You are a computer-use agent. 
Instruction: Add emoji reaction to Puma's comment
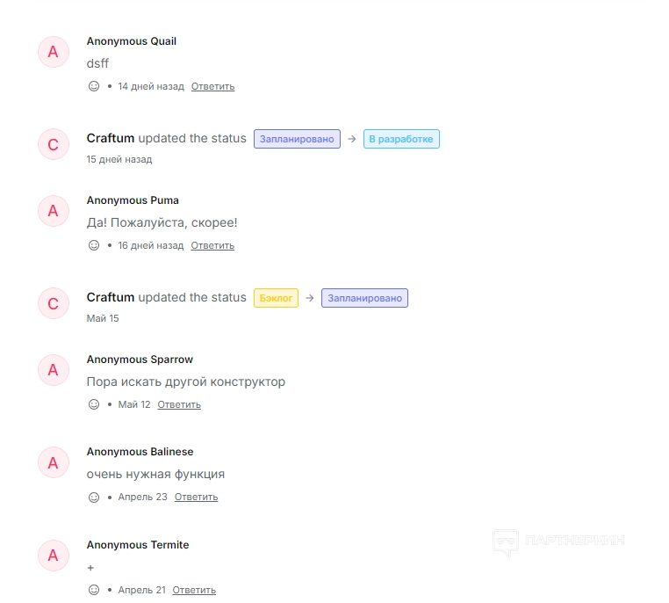coord(94,245)
